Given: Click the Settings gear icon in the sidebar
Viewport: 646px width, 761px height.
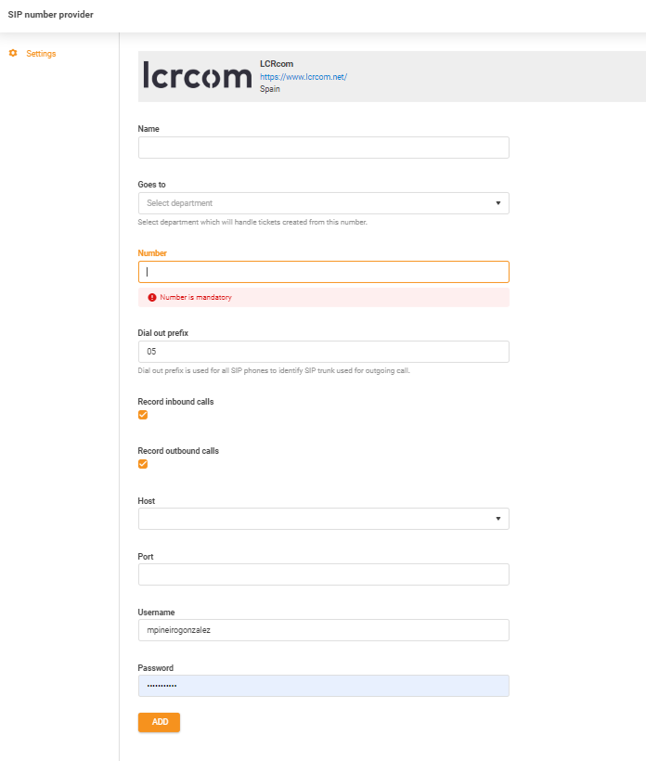Looking at the screenshot, I should 13,53.
